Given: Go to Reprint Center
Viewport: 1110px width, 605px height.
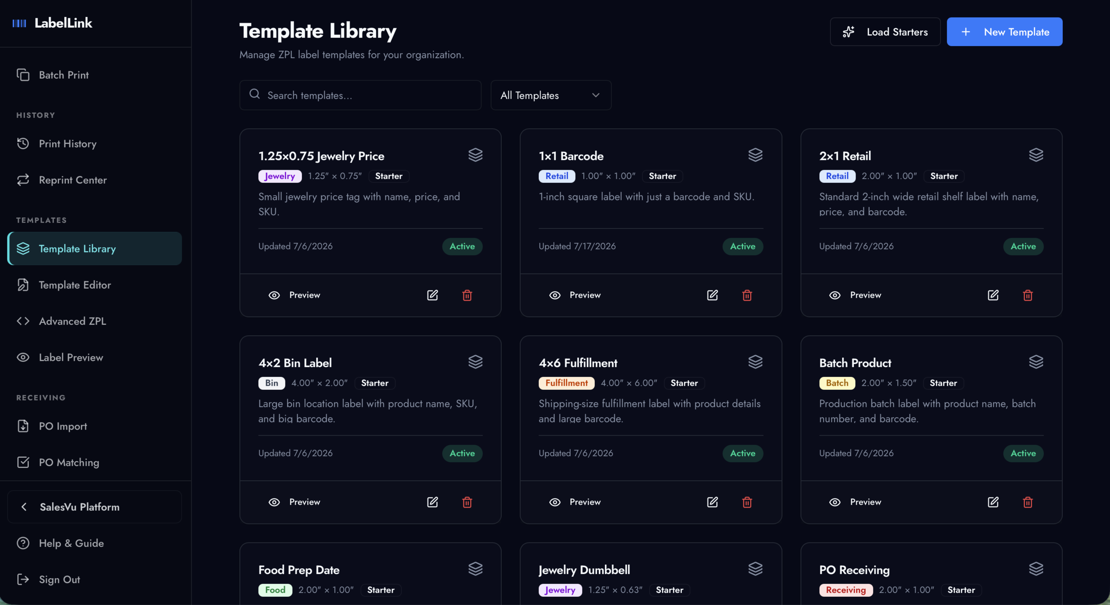Looking at the screenshot, I should [95, 180].
